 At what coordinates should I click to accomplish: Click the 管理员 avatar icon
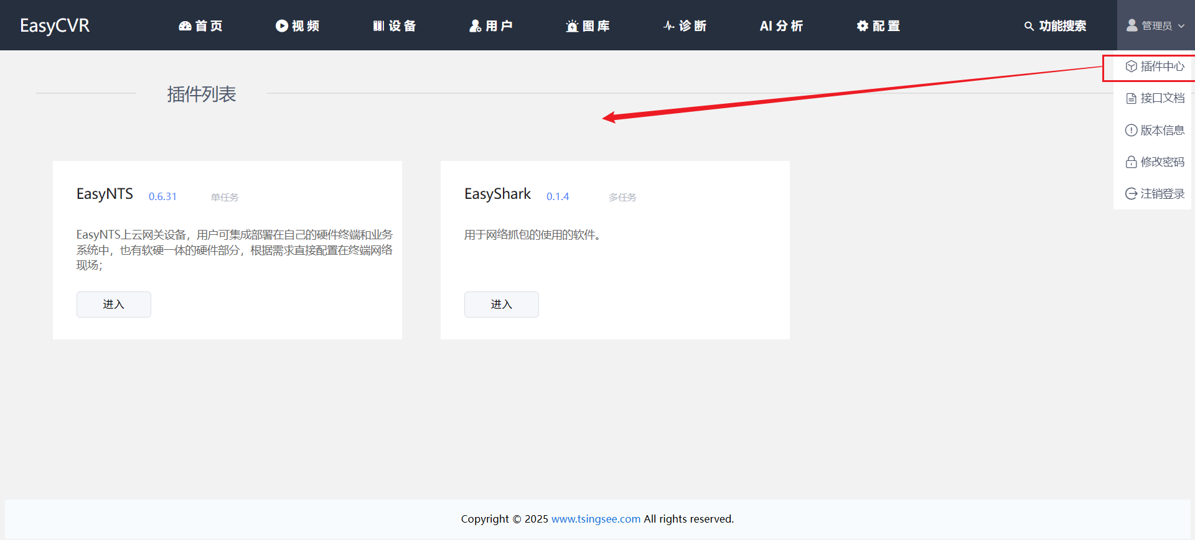pyautogui.click(x=1132, y=25)
